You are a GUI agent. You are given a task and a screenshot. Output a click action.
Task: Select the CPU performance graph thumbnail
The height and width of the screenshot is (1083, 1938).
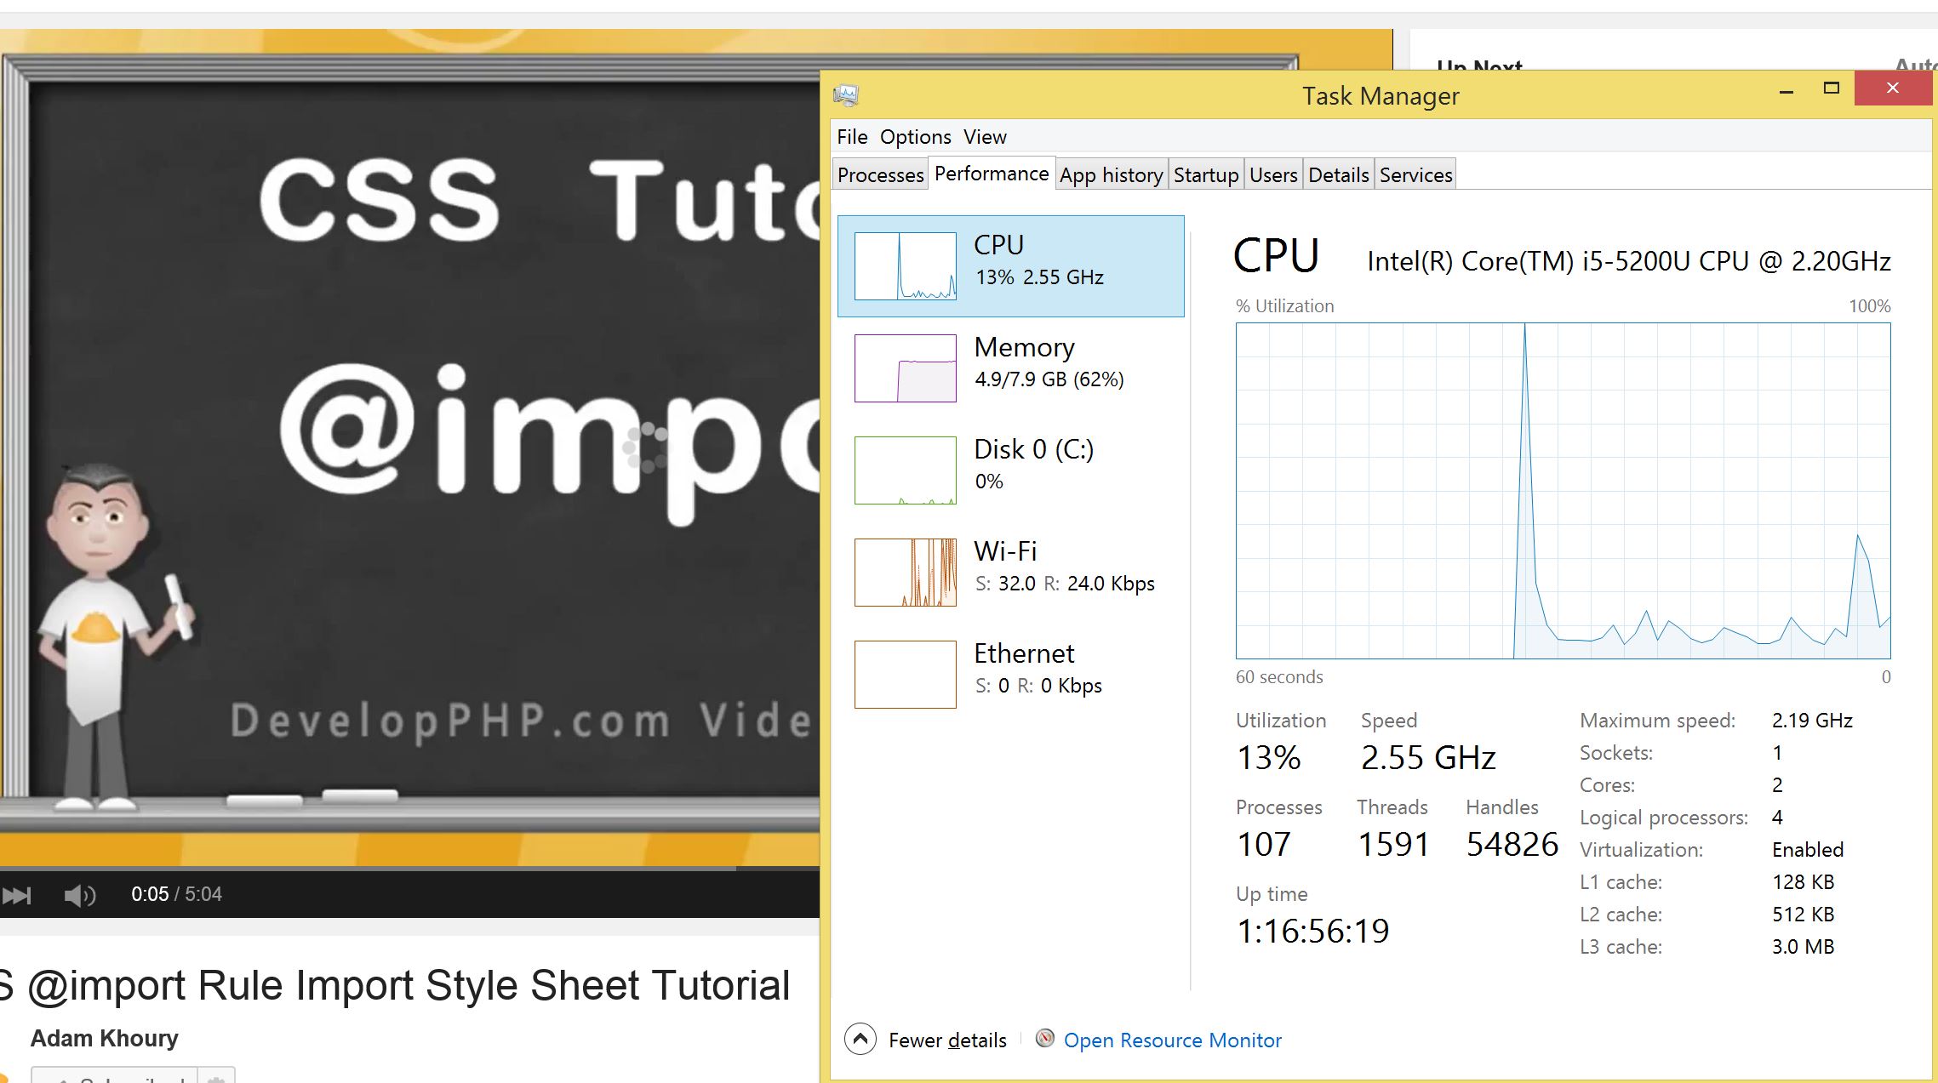[905, 265]
